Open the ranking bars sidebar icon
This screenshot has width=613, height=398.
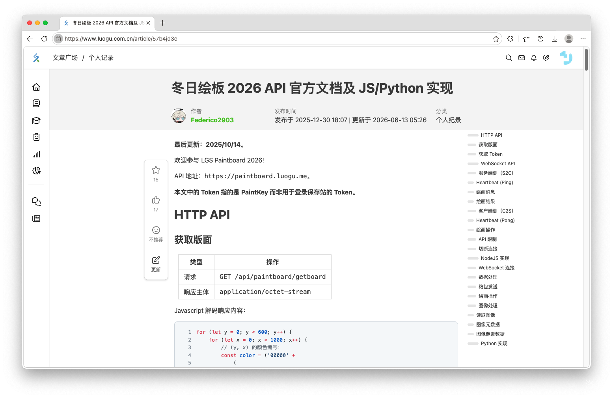coord(36,154)
